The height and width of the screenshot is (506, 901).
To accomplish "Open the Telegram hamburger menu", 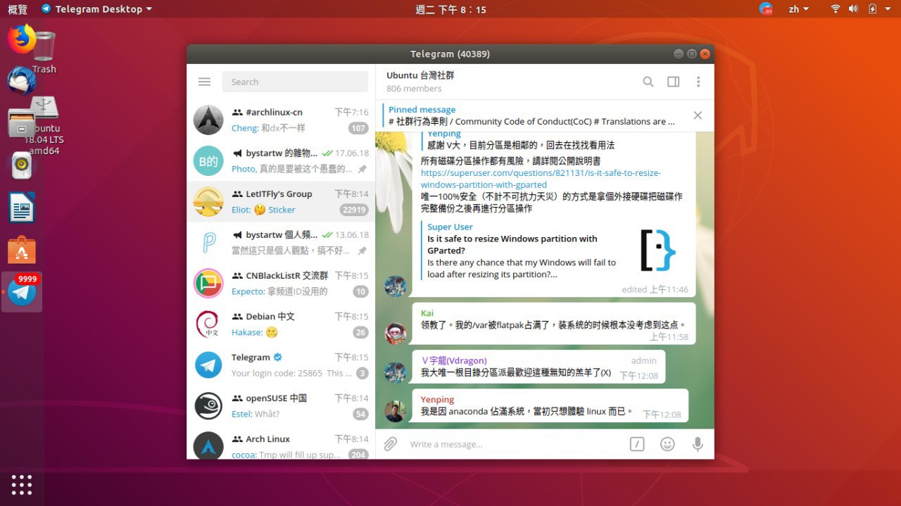I will pyautogui.click(x=204, y=82).
